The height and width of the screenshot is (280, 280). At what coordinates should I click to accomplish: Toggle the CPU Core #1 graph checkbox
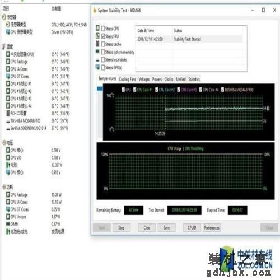coord(135,90)
